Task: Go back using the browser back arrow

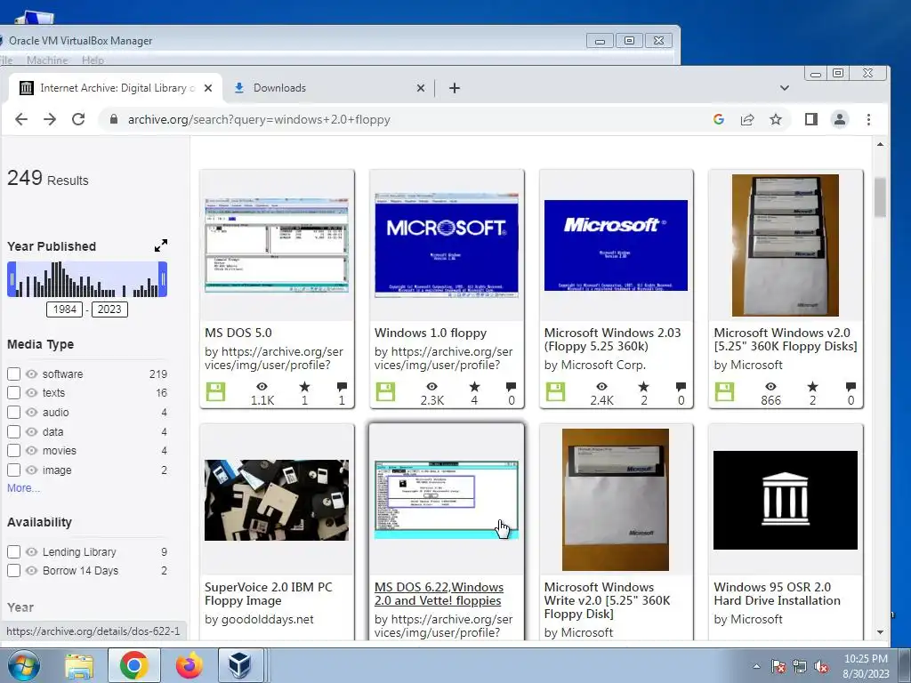Action: coord(21,120)
